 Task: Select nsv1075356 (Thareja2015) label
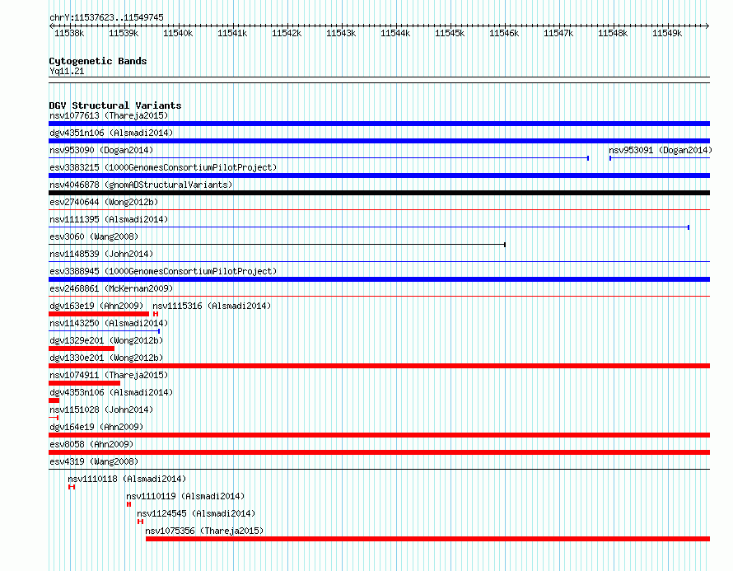tap(204, 531)
